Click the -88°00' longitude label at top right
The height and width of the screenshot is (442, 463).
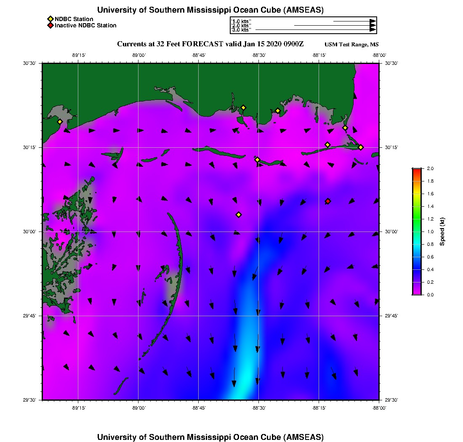(379, 55)
